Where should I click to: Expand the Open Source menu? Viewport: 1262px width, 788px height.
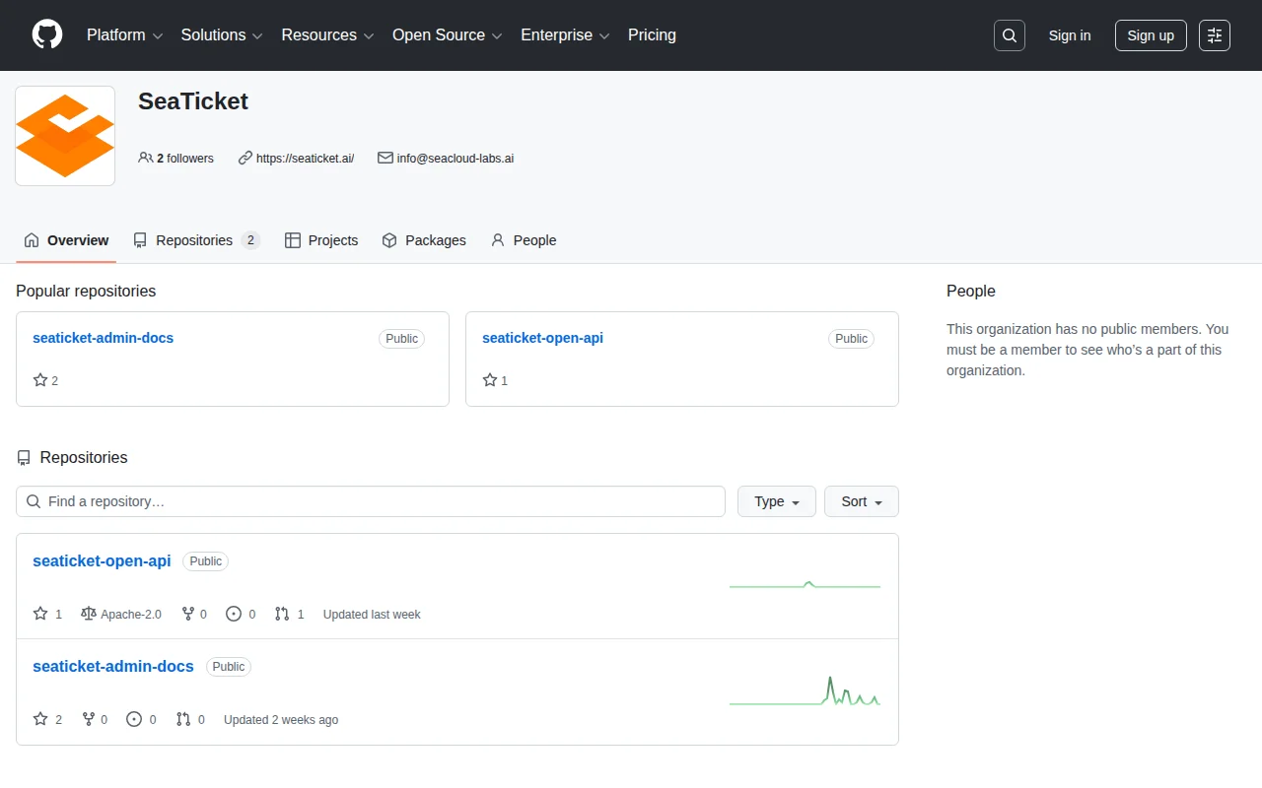coord(448,35)
